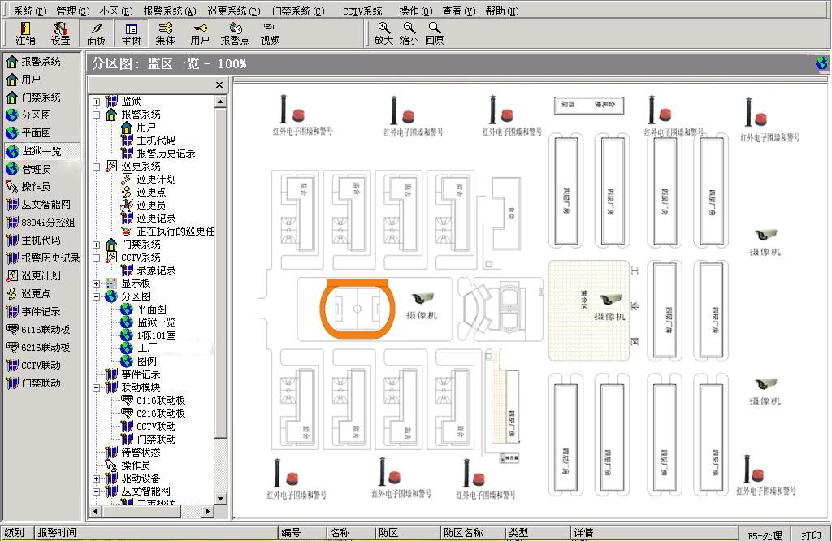
Task: Toggle the 面板 panel toolbar button
Action: click(96, 32)
